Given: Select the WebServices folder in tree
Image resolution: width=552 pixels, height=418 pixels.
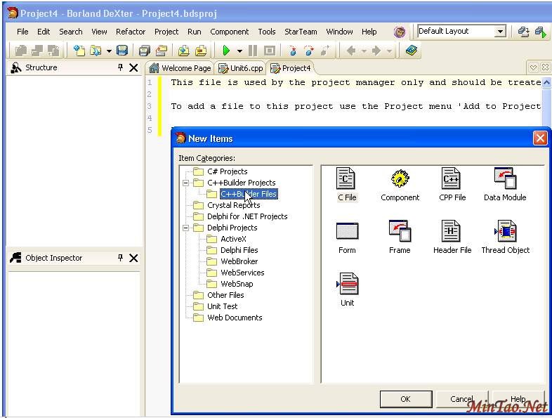Looking at the screenshot, I should pos(242,273).
